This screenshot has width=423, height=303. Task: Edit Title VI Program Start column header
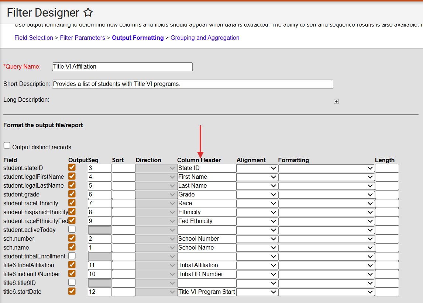[207, 292]
